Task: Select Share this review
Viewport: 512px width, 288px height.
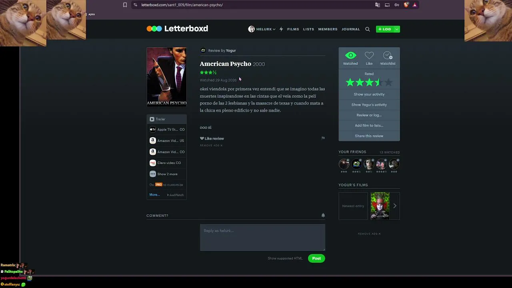Action: (x=369, y=136)
